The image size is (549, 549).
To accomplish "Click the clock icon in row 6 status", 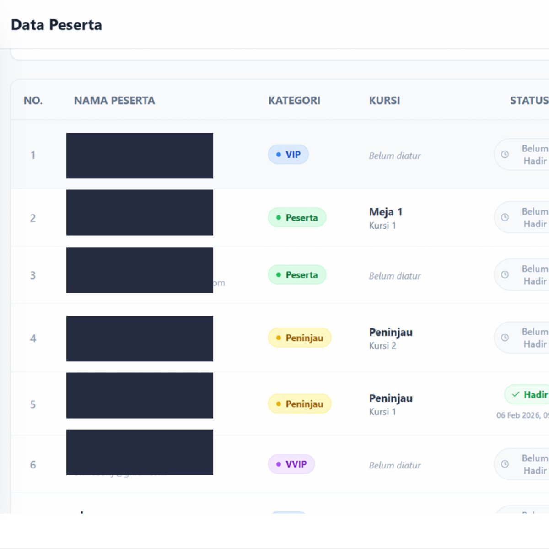I will [505, 464].
